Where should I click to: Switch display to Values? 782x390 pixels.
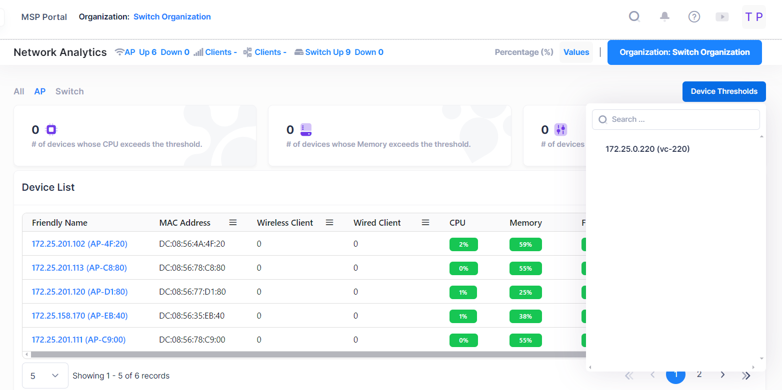pyautogui.click(x=576, y=52)
